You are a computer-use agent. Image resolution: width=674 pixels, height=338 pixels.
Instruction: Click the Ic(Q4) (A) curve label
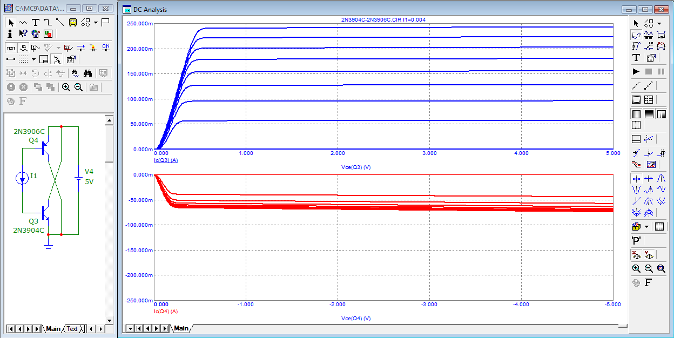click(166, 312)
